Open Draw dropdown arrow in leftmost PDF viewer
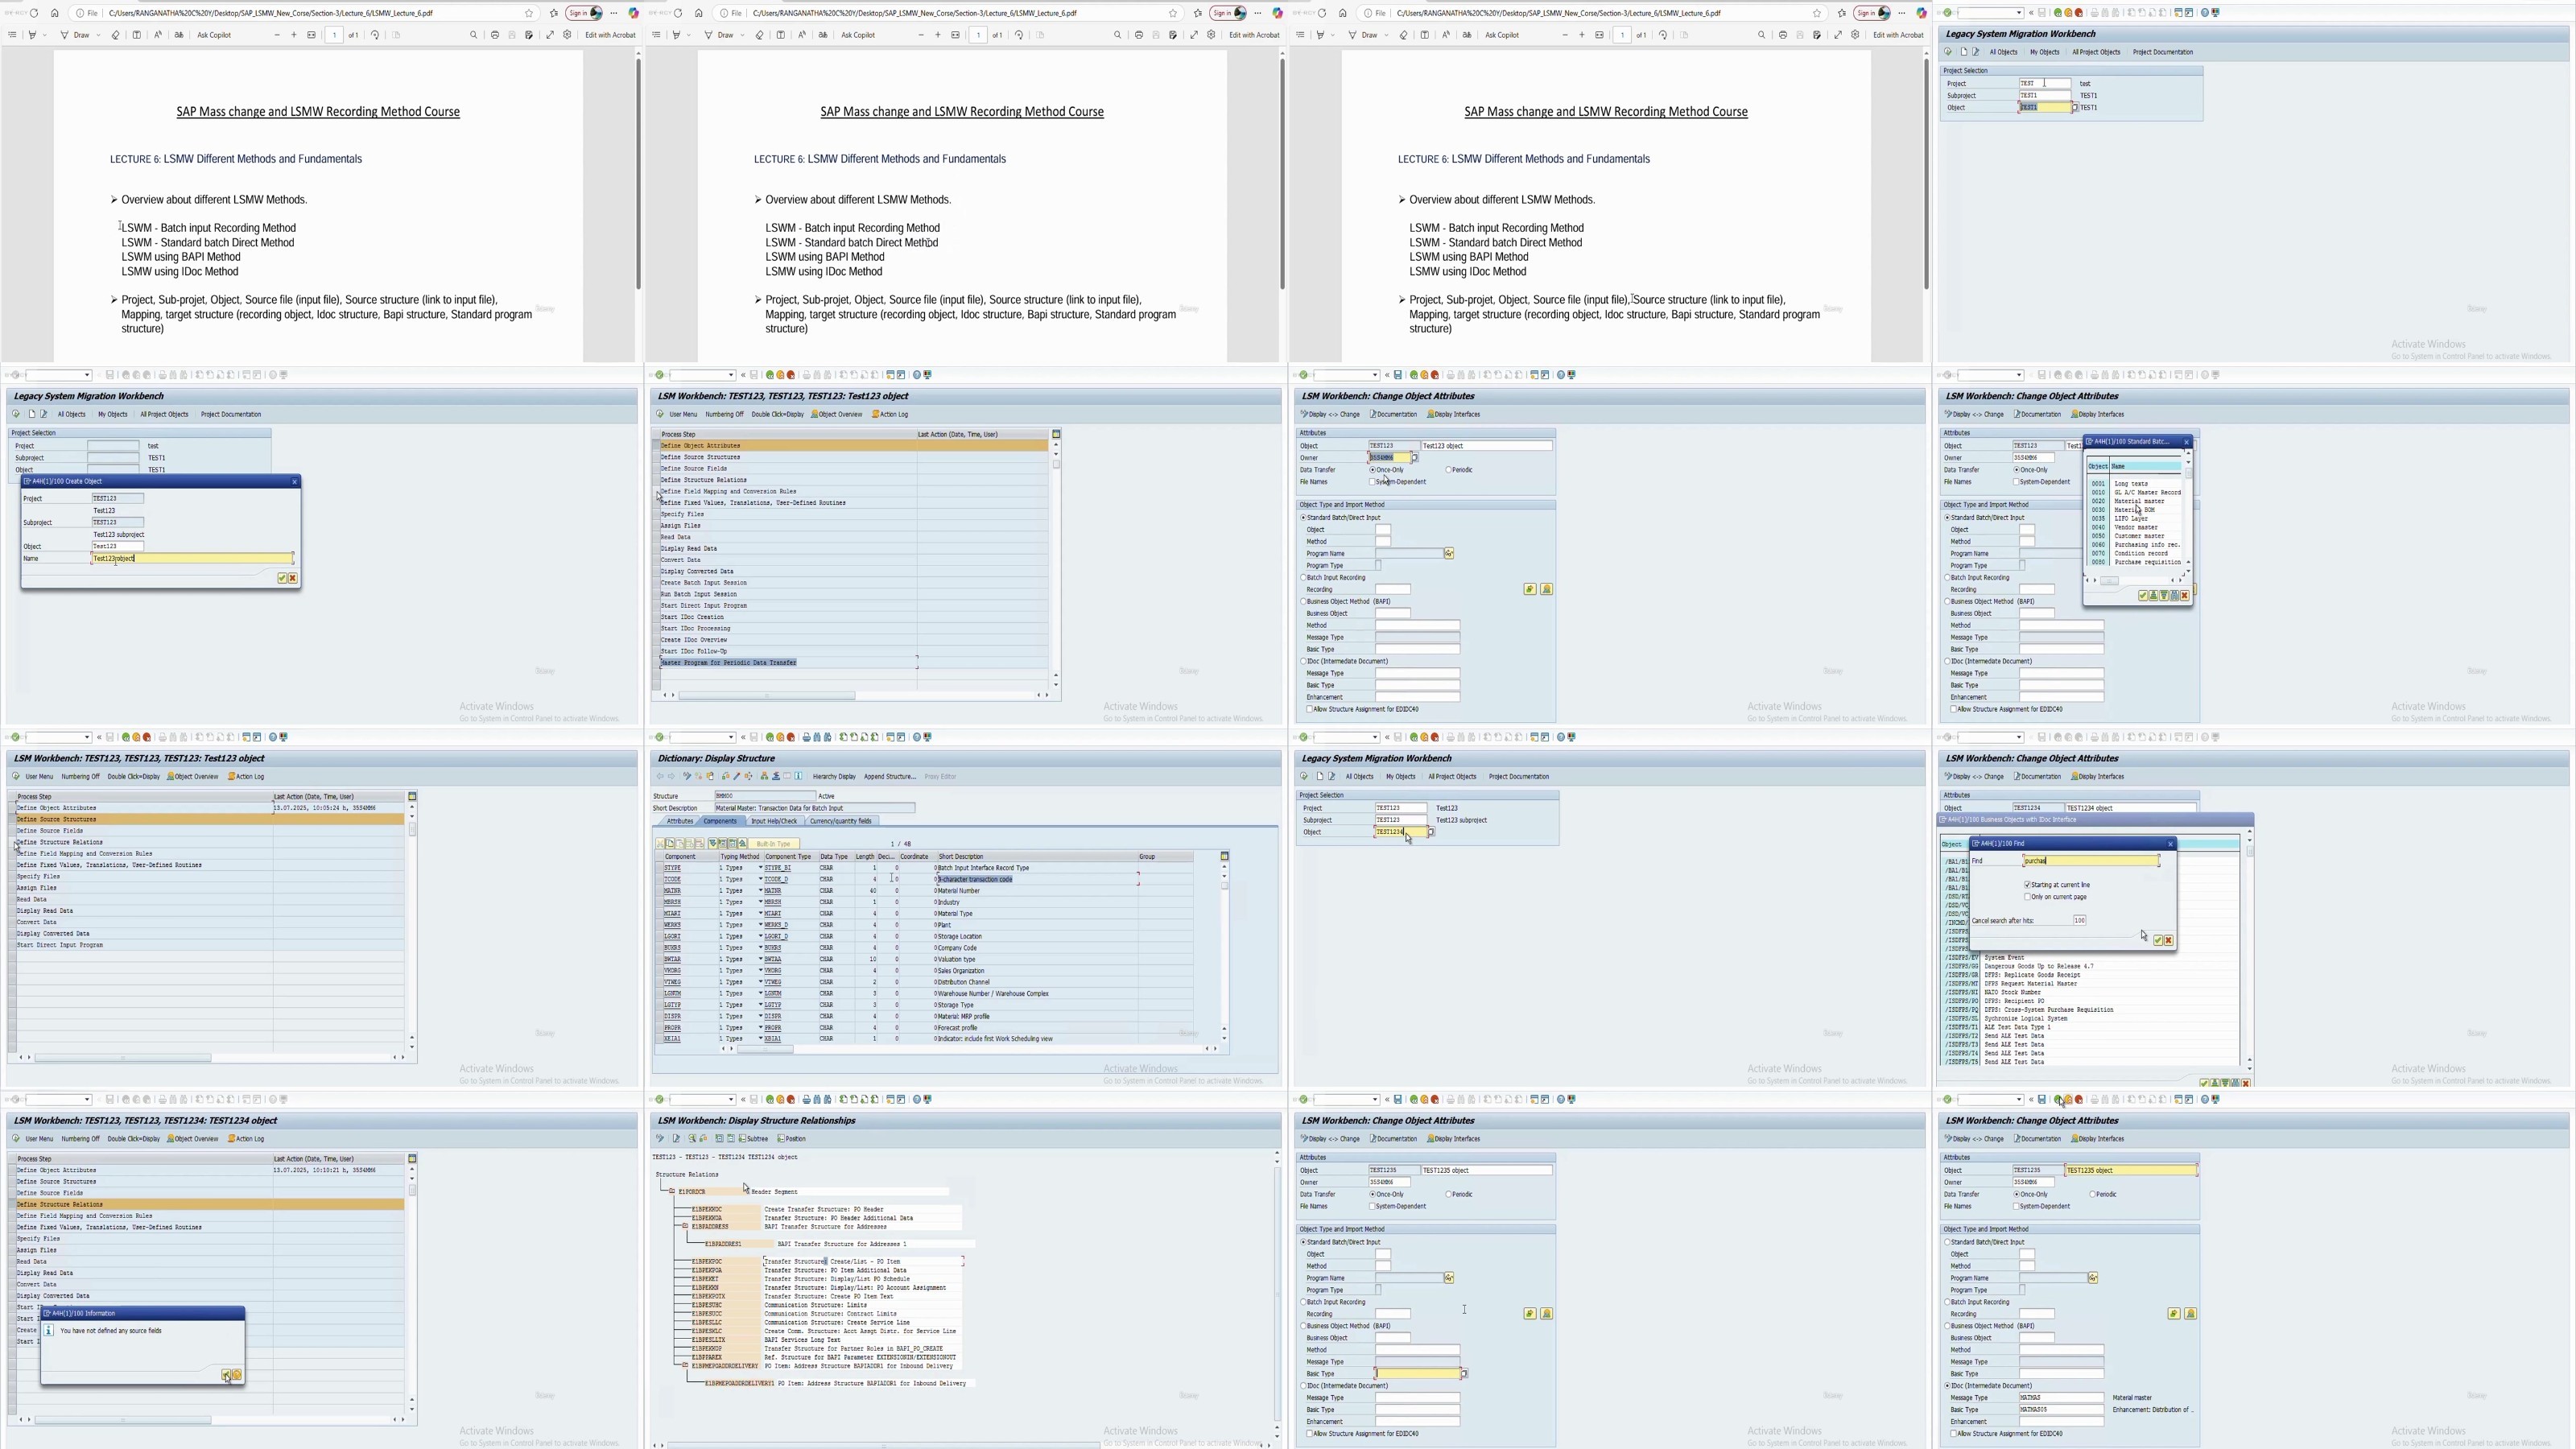 [x=98, y=35]
